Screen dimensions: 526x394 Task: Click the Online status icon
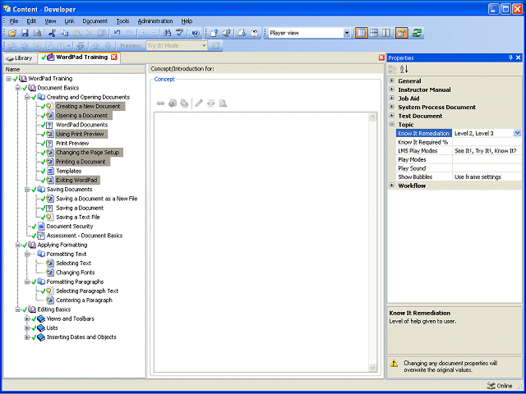click(x=490, y=386)
